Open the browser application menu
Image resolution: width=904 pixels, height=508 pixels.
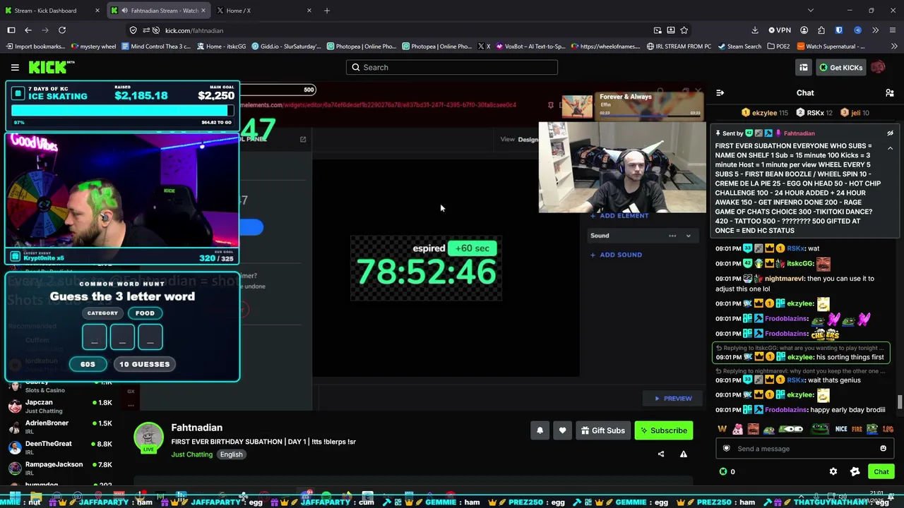pos(893,30)
